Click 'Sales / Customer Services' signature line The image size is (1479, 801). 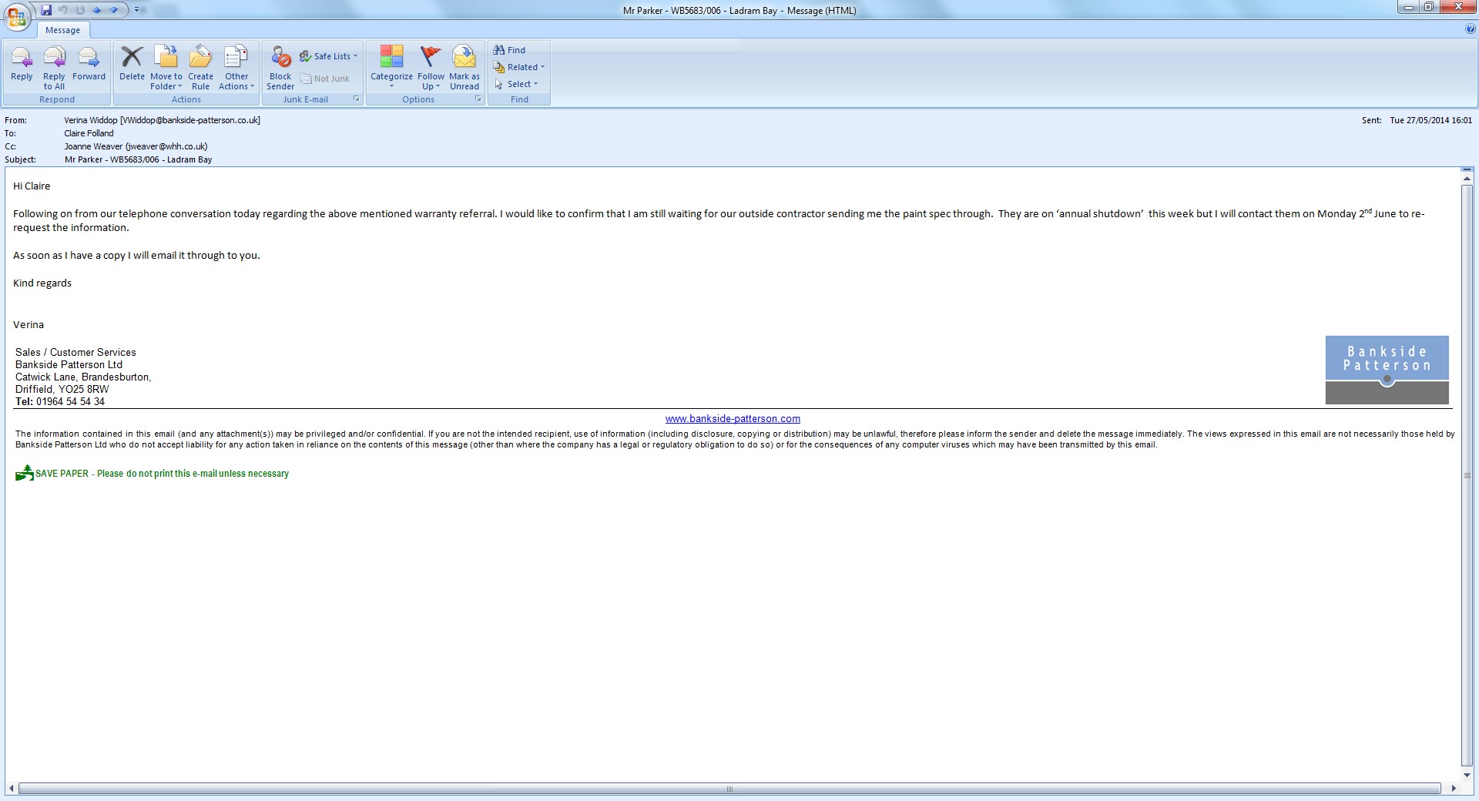[x=75, y=352]
